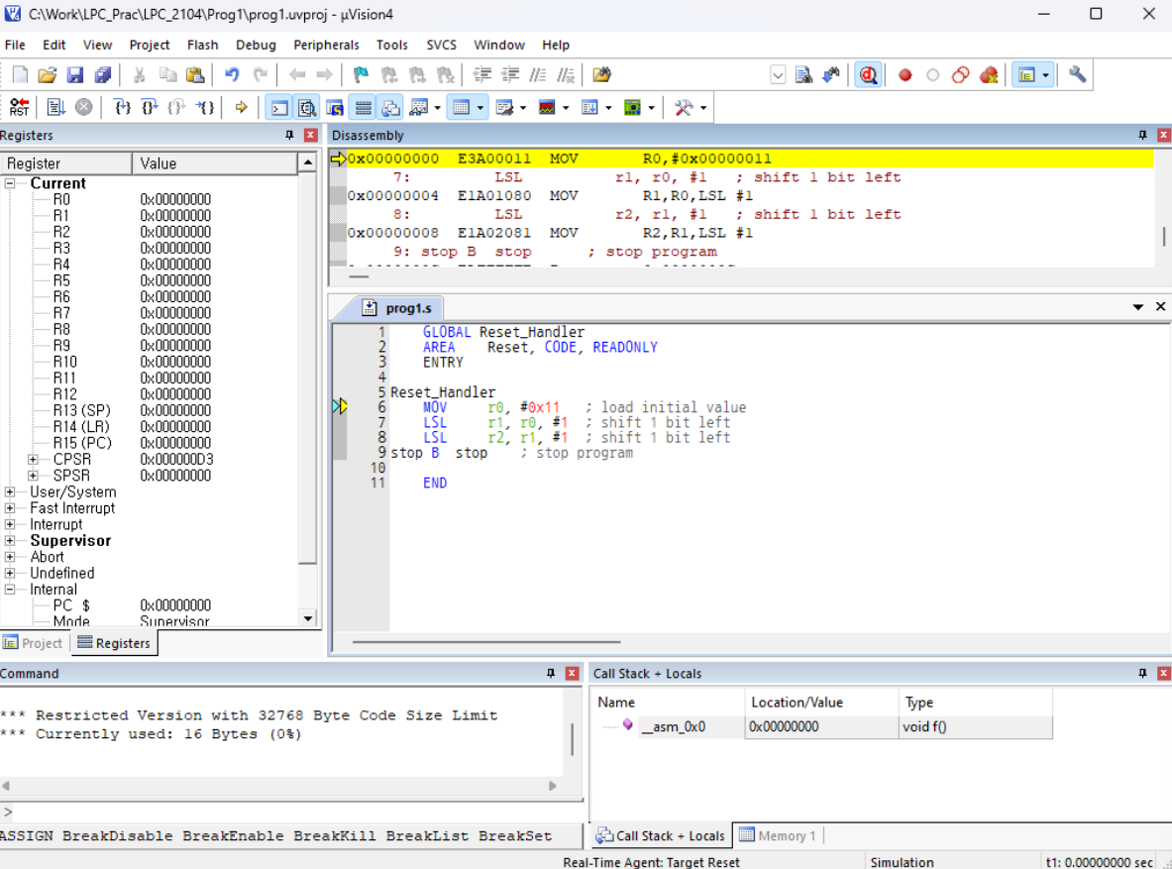
Task: Click the CPU Reset (RST) icon
Action: (x=19, y=107)
